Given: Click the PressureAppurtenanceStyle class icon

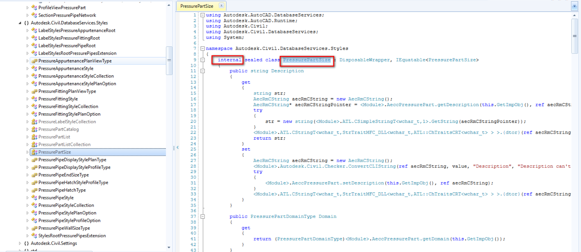Looking at the screenshot, I should (x=34, y=68).
